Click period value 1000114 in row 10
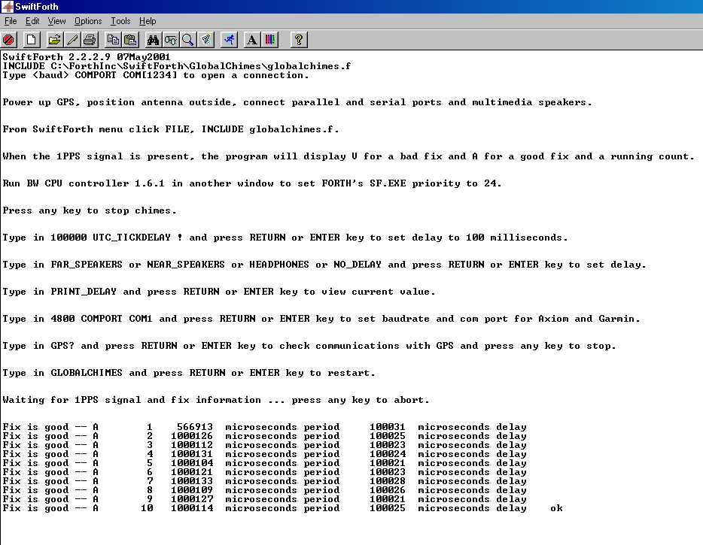This screenshot has width=703, height=545. tap(192, 508)
